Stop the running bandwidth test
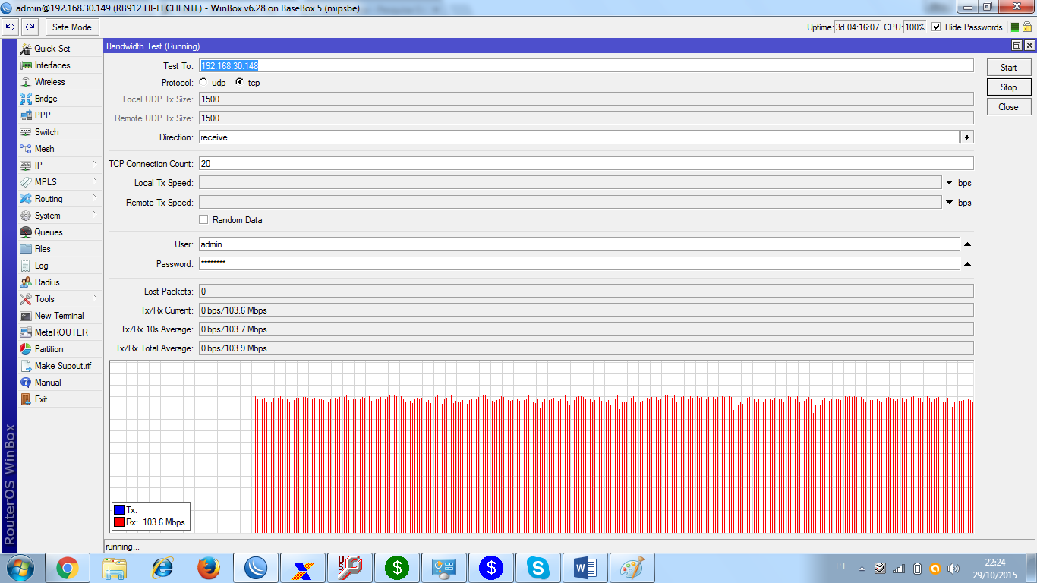 point(1009,87)
